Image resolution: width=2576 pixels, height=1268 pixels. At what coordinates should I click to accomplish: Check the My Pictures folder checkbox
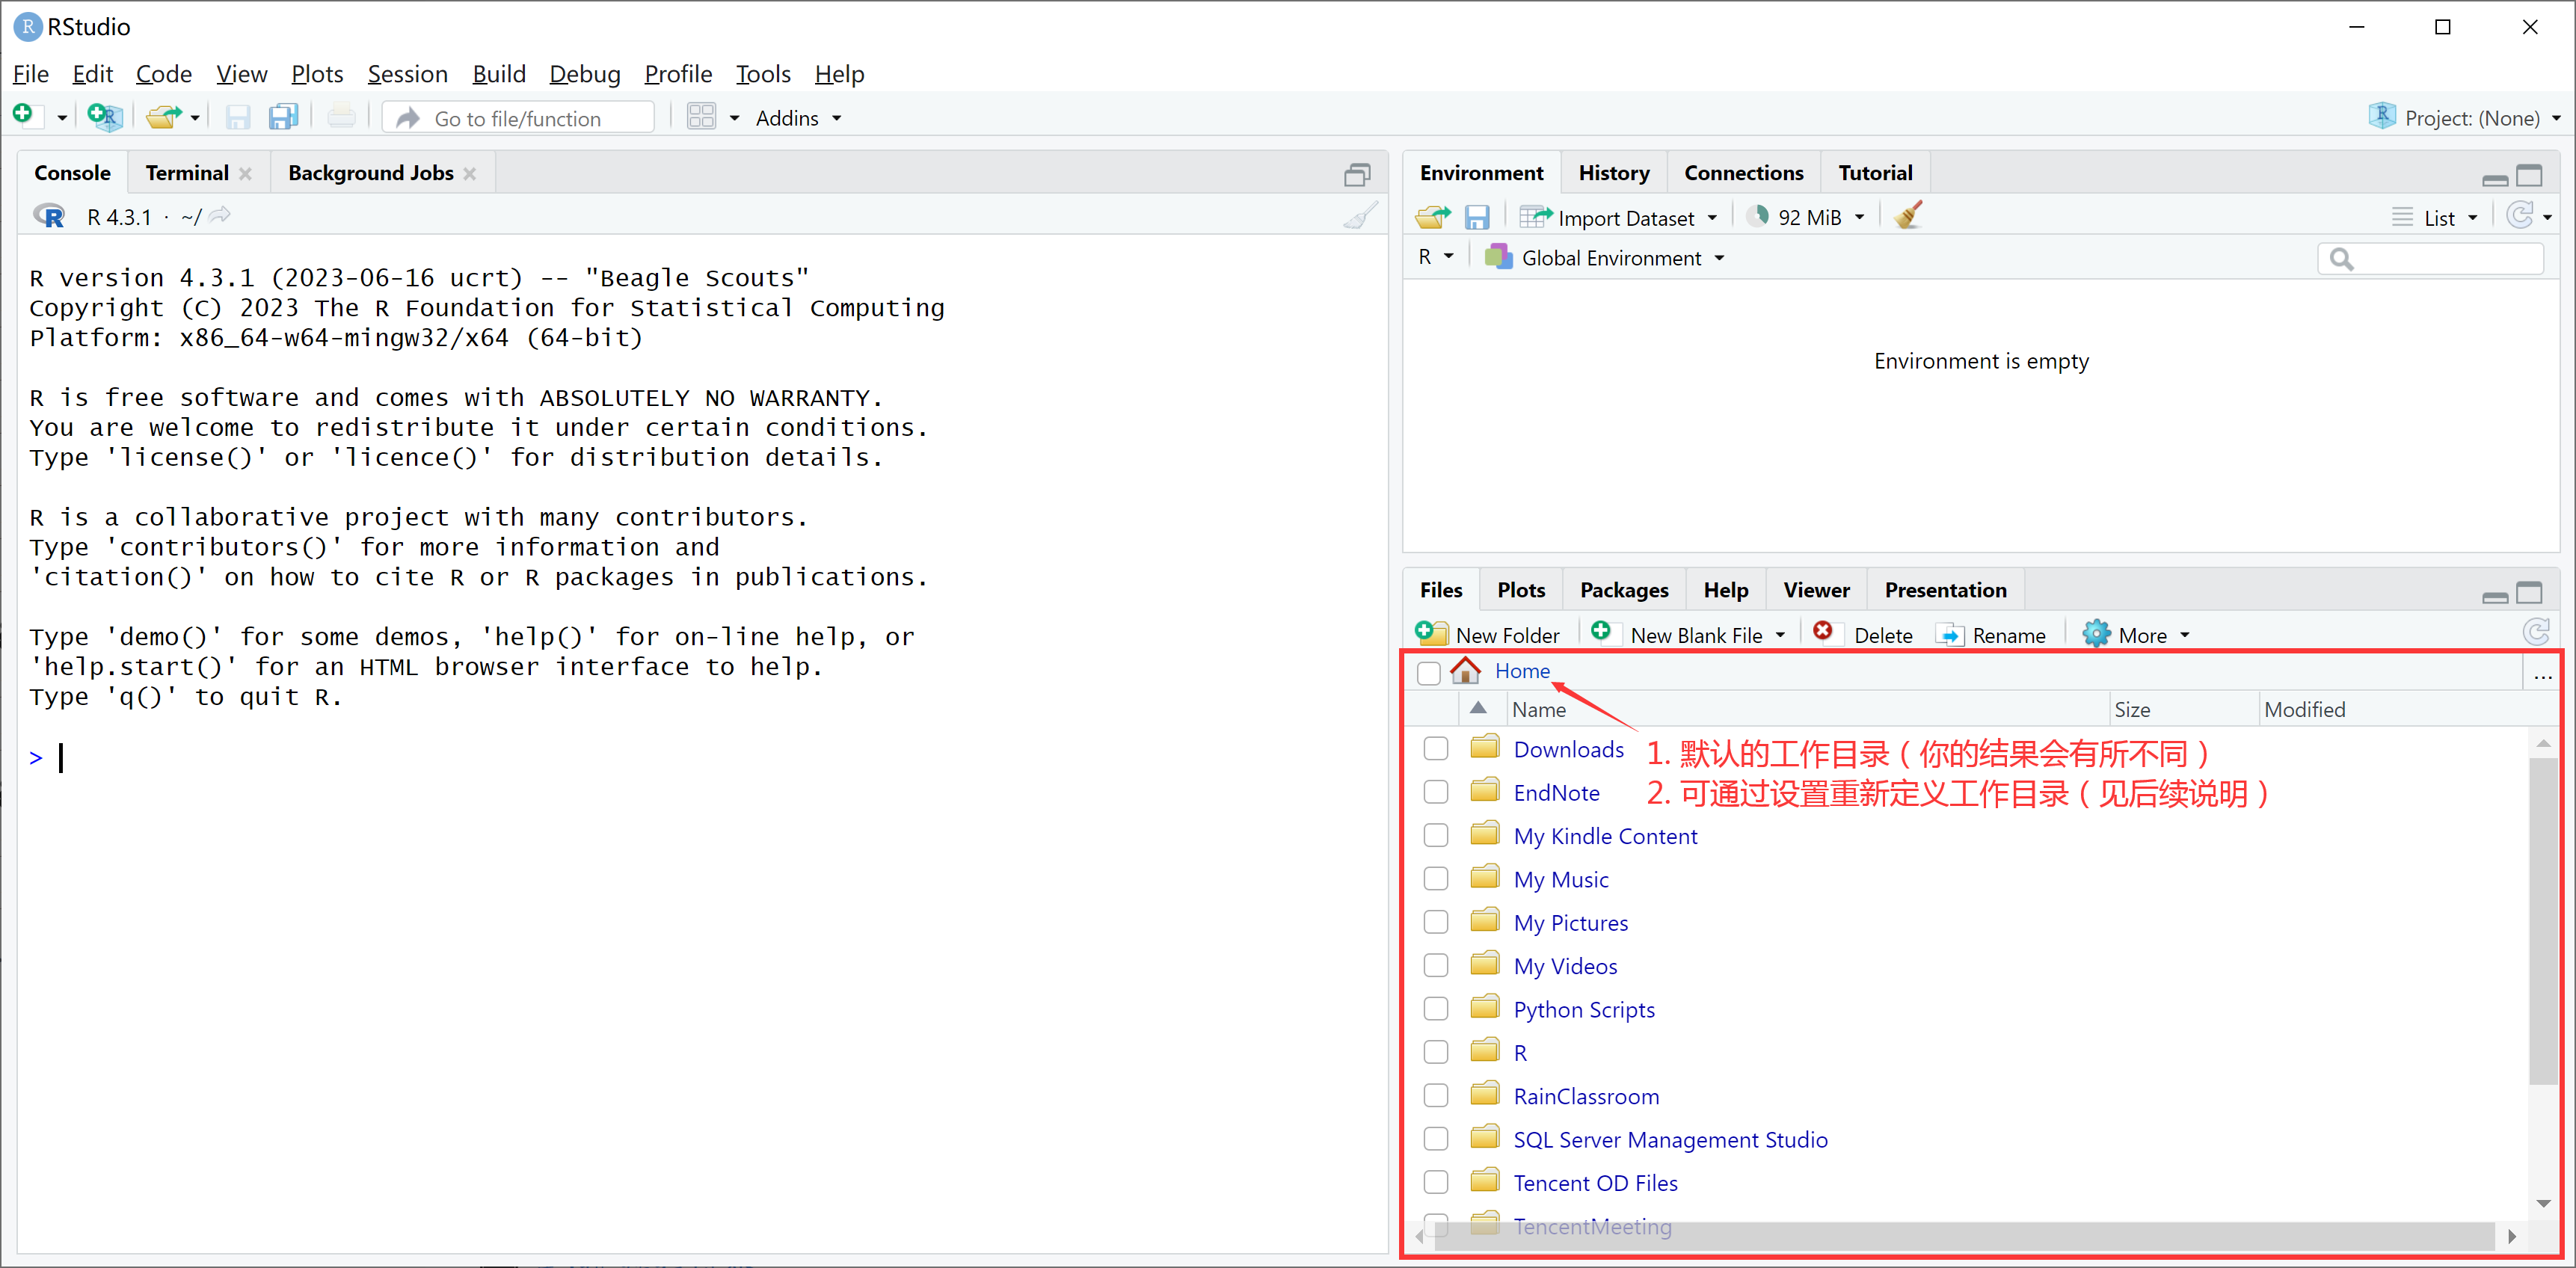1435,922
